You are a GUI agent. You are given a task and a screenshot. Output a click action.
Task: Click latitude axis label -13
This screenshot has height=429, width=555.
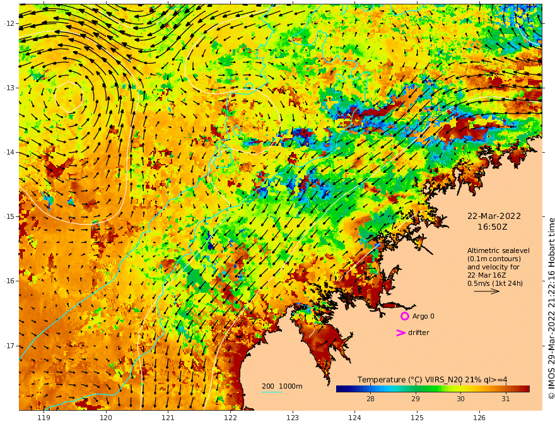tap(9, 88)
